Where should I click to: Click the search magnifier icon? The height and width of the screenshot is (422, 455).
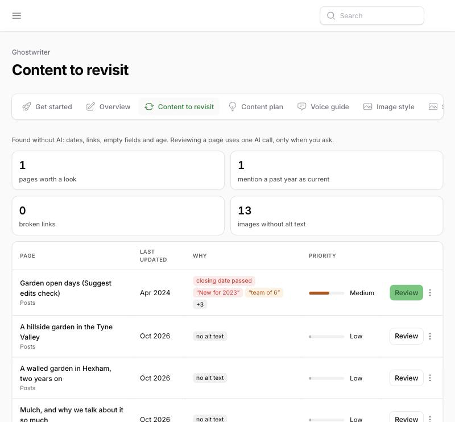tap(331, 16)
